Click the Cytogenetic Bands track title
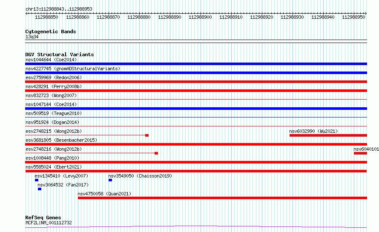The width and height of the screenshot is (379, 232). click(x=51, y=32)
